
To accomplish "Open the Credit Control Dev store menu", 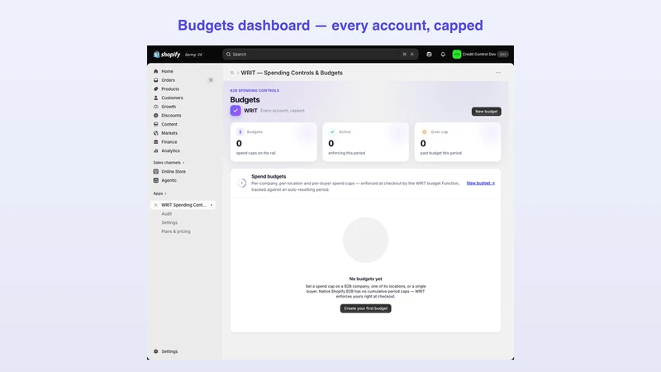I will 481,55.
